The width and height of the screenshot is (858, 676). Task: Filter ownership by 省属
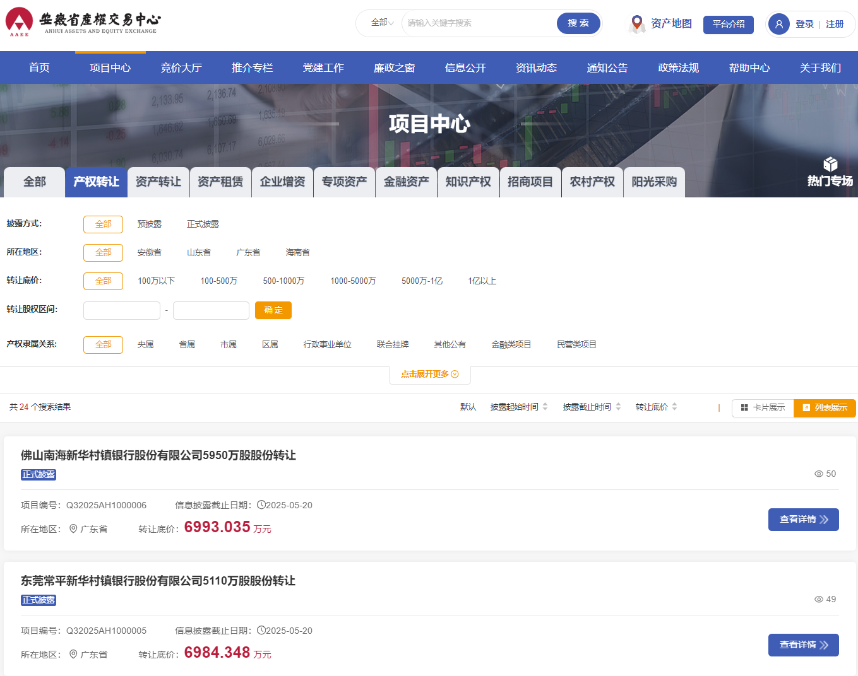point(187,344)
